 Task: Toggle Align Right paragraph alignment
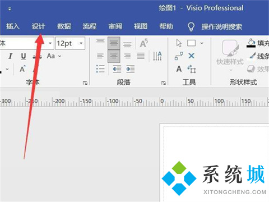point(127,56)
